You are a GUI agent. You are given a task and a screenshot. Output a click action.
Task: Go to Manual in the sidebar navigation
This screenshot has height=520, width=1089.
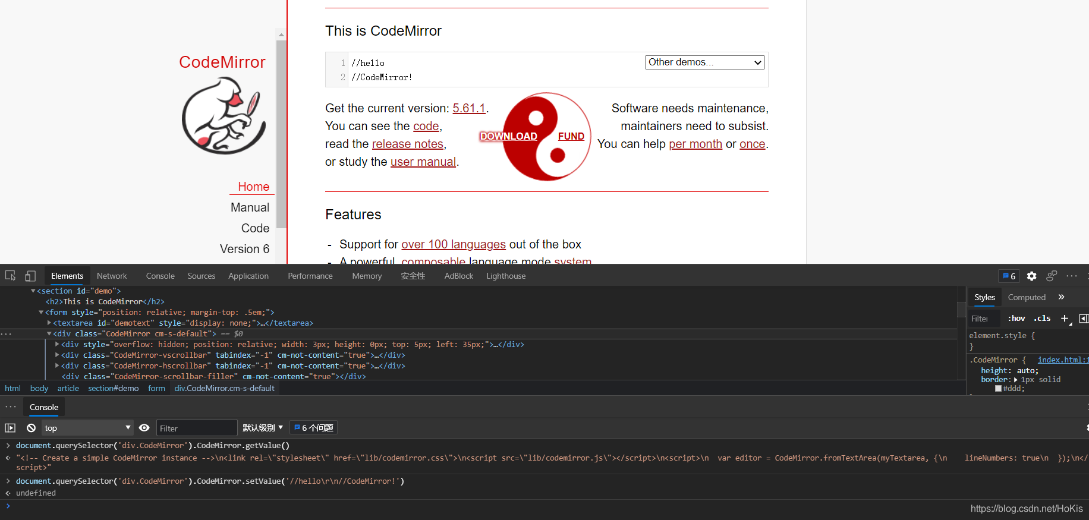pyautogui.click(x=250, y=207)
